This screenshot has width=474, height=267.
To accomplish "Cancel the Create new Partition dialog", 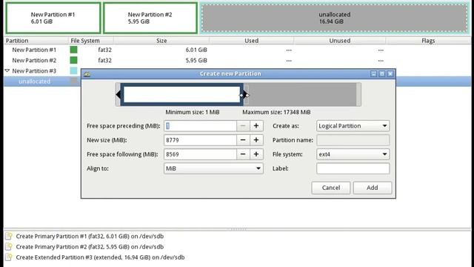I will click(x=331, y=188).
